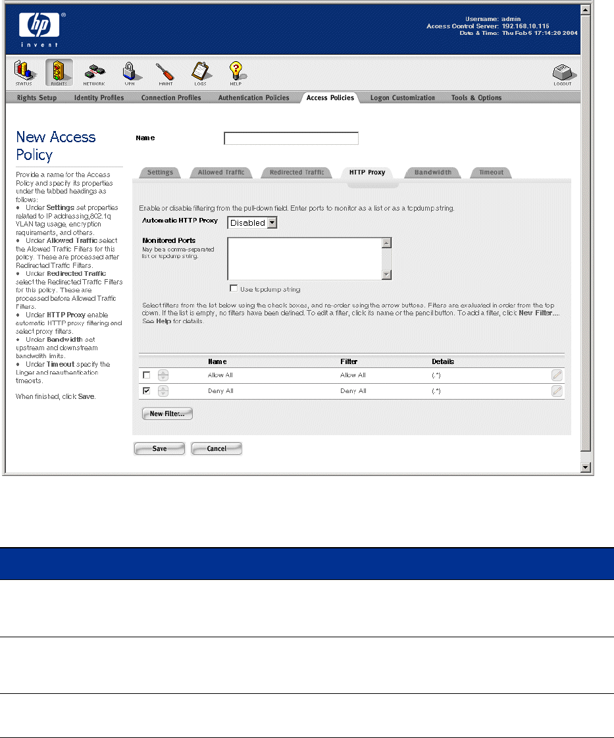Image resolution: width=614 pixels, height=738 pixels.
Task: Click the Date & Time header text
Action: 519,33
